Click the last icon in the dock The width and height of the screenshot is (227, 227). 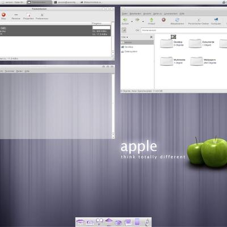tap(147, 222)
